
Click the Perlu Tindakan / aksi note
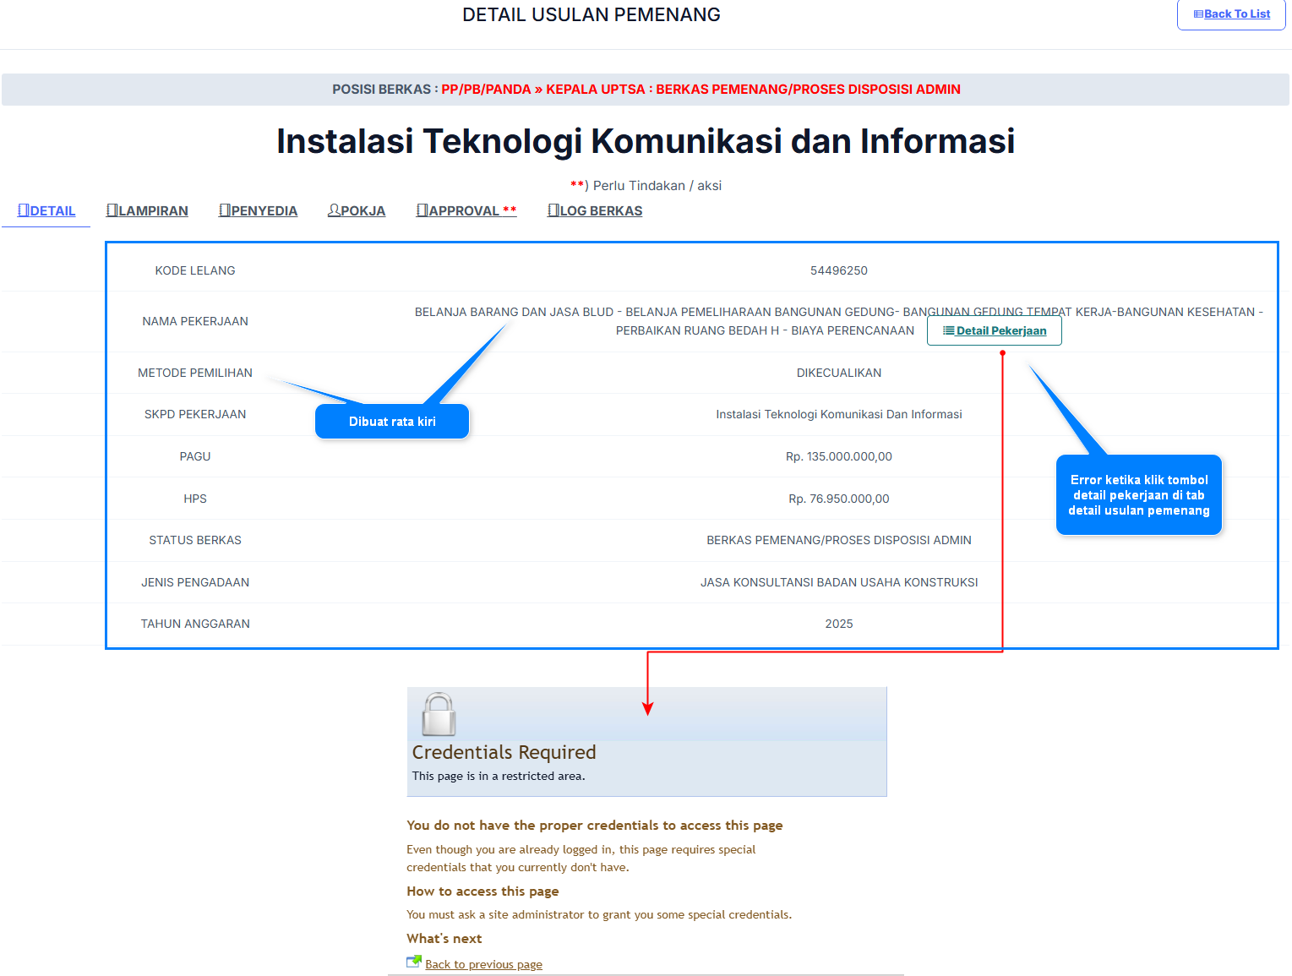pyautogui.click(x=646, y=186)
